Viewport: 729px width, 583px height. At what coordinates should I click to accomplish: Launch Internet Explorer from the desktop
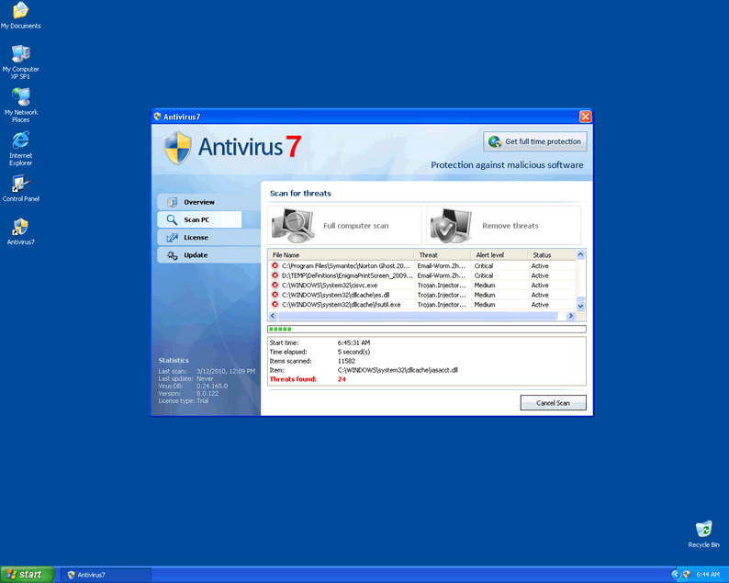(x=20, y=141)
